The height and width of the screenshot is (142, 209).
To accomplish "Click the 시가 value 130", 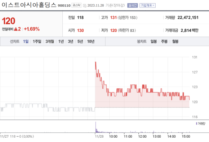I will click(x=80, y=31).
